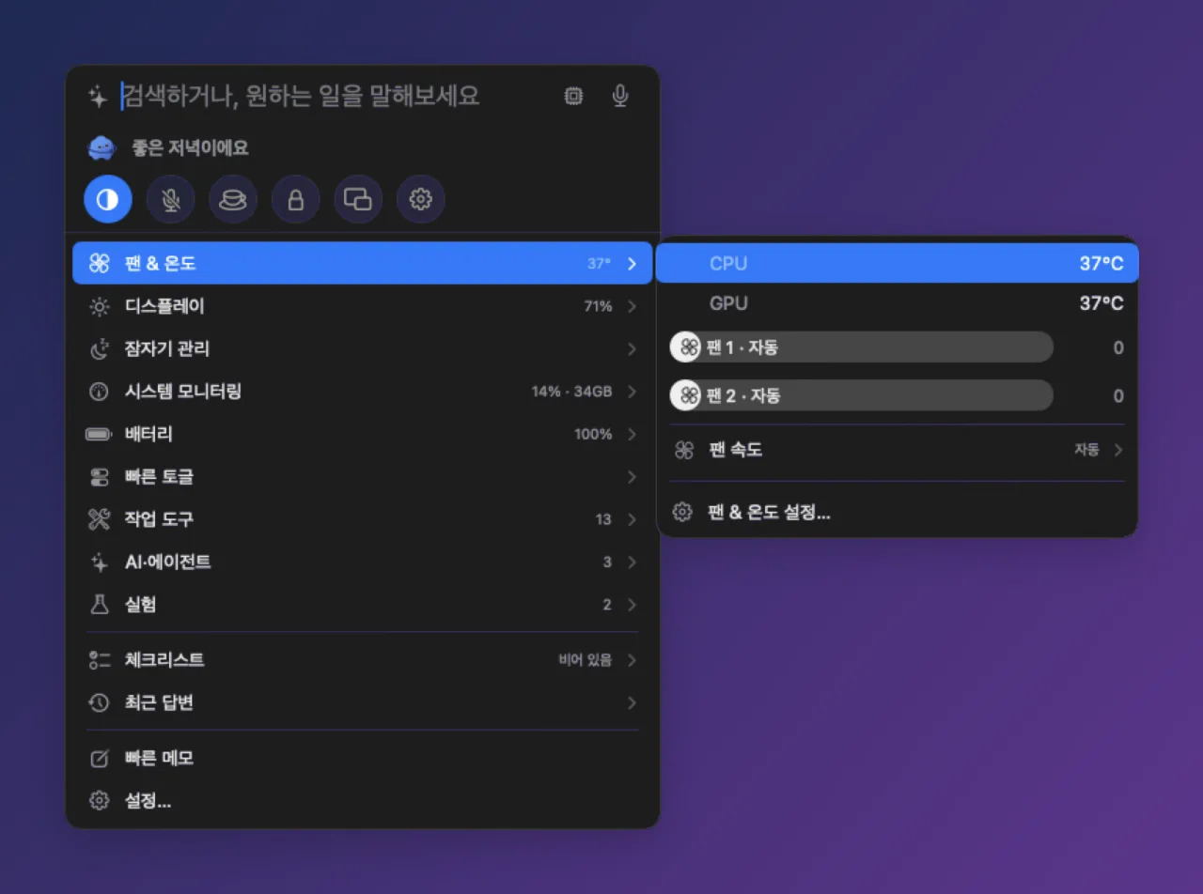Open 팬 & 온도 설정... in the submenu
Image resolution: width=1203 pixels, height=894 pixels.
[897, 513]
